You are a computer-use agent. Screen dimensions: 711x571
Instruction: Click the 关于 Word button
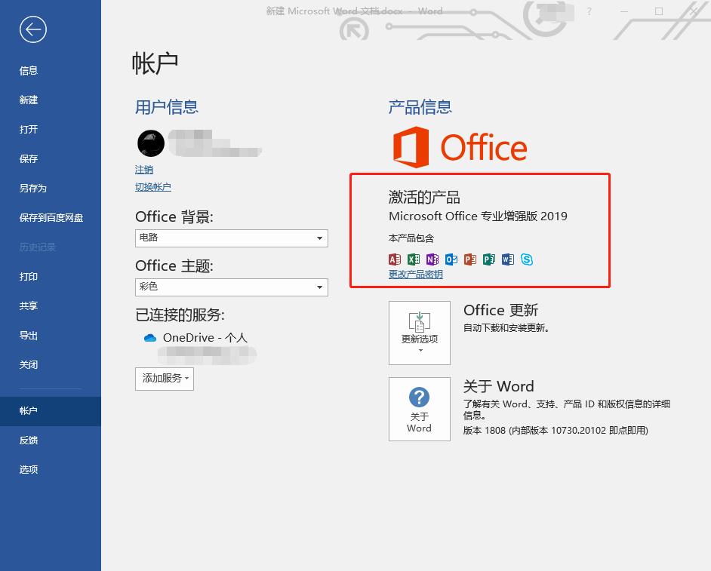(x=420, y=410)
